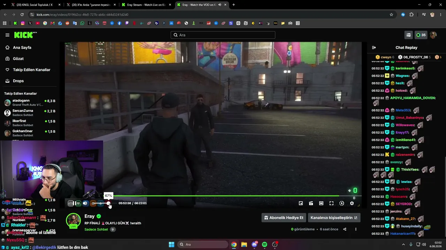
Task: Open the playback speed control
Action: pos(341,203)
